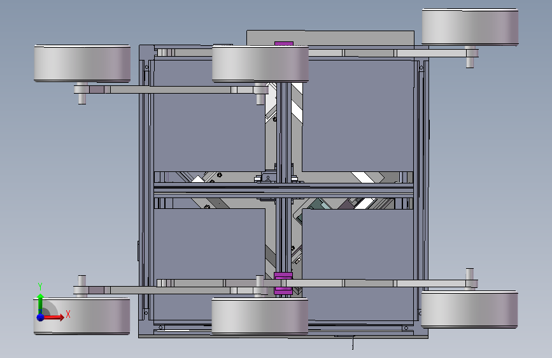Screen dimensions: 552x358
Task: Select the upper-left wheel of the model
Action: [x=82, y=64]
